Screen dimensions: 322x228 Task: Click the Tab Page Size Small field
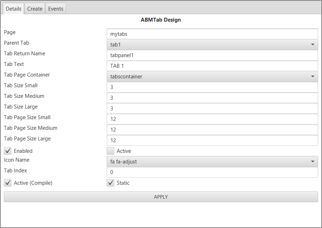click(x=212, y=119)
